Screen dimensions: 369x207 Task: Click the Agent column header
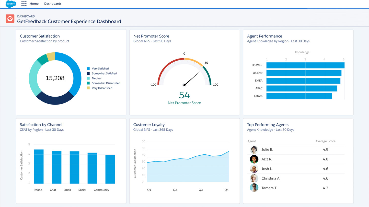251,141
